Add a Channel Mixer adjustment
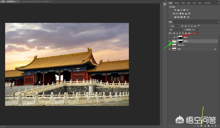Viewport: 220px width, 128px height. pos(186,14)
